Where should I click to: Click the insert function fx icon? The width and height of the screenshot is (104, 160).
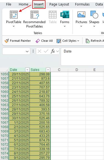coord(53,51)
